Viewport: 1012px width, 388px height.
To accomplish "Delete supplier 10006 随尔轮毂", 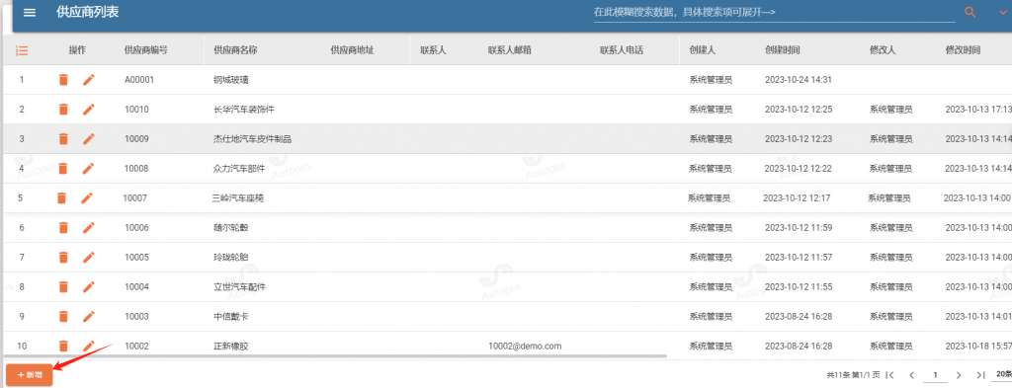I will 63,227.
